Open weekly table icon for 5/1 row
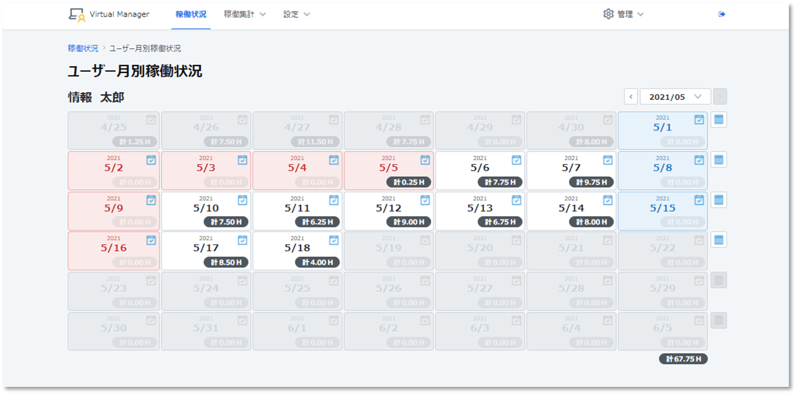The width and height of the screenshot is (797, 395). [x=719, y=119]
